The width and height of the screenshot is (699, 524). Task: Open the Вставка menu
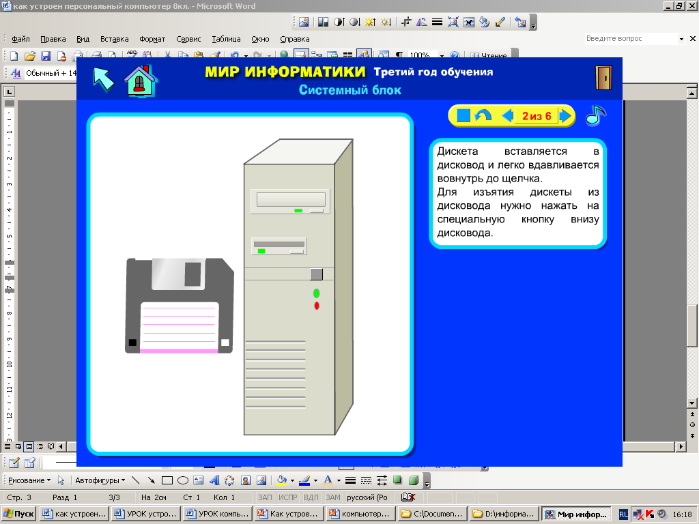click(114, 39)
